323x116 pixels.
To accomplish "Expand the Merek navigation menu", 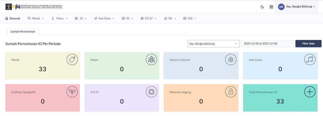I will 36,18.
